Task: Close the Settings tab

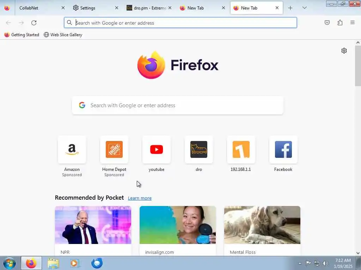Action: coord(117,8)
